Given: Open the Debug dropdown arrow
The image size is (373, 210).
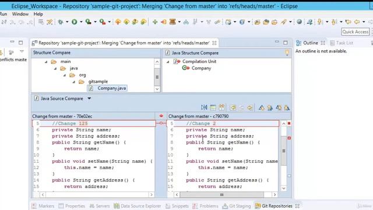Looking at the screenshot, I should click(x=67, y=22).
